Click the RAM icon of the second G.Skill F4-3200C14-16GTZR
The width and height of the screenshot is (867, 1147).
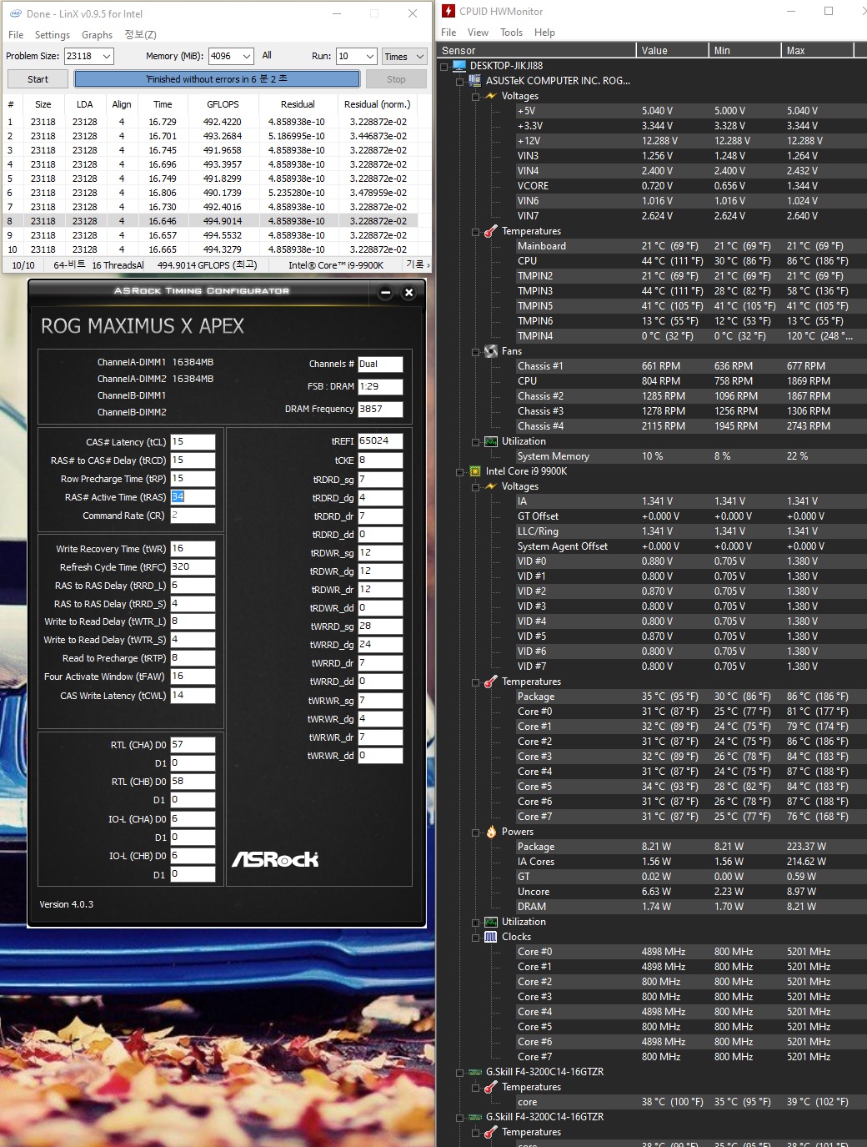click(x=475, y=1117)
